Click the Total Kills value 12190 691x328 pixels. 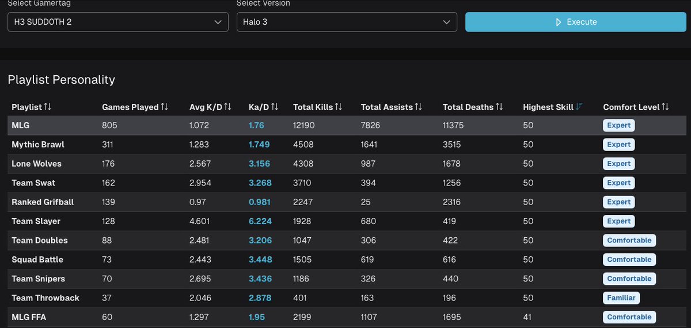pos(304,125)
